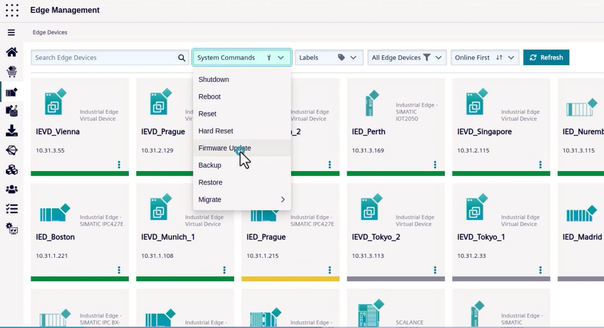The image size is (604, 328).
Task: Open the data backup sidebar icon
Action: pyautogui.click(x=12, y=111)
